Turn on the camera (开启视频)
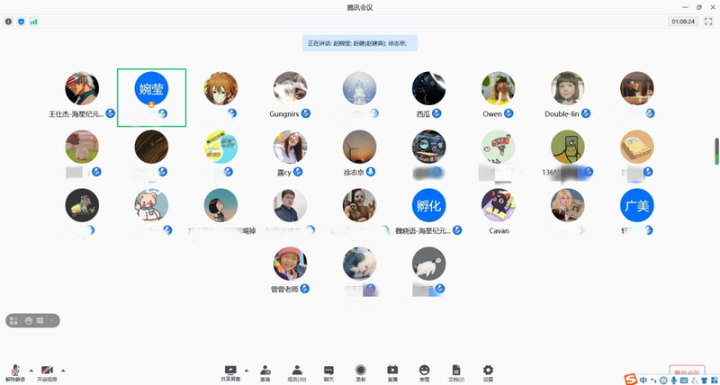The width and height of the screenshot is (720, 385). pos(47,372)
